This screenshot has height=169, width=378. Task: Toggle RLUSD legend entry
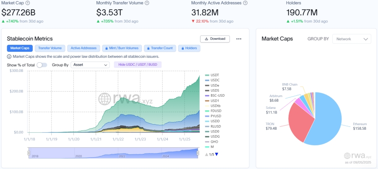click(x=213, y=126)
